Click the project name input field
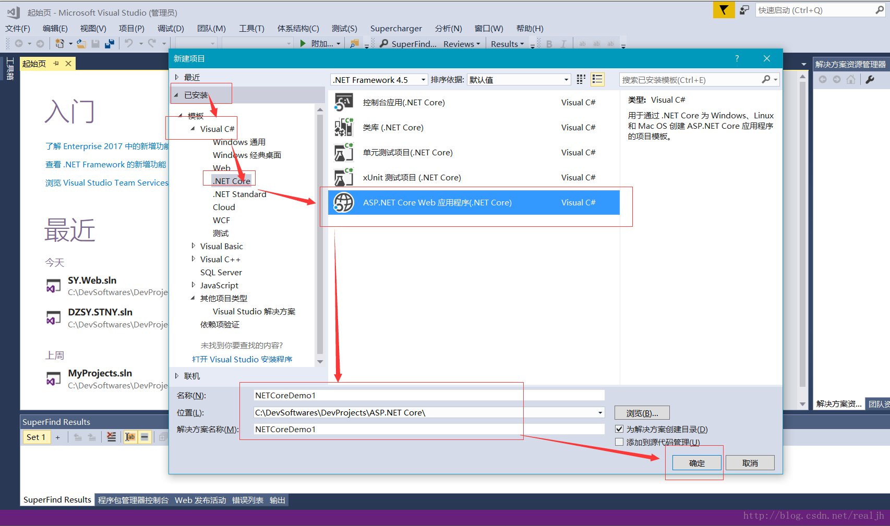 pyautogui.click(x=429, y=395)
